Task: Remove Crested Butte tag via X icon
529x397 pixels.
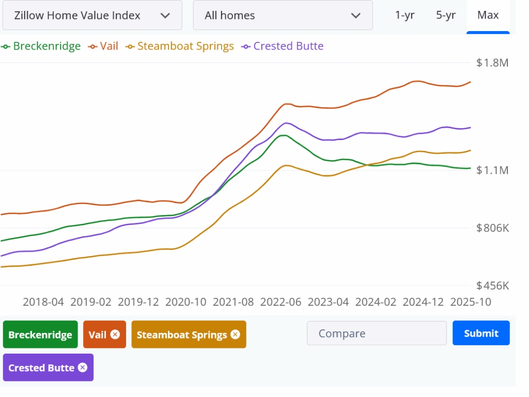Action: click(x=82, y=368)
